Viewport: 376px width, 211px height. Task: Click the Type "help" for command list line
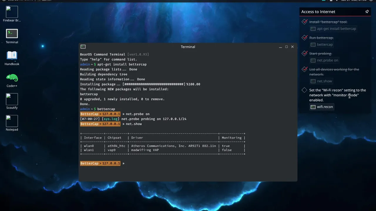pyautogui.click(x=108, y=59)
